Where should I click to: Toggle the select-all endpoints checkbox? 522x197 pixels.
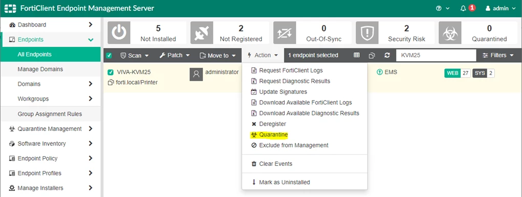pos(109,56)
